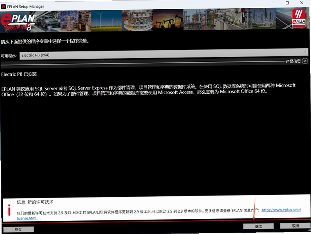Click the 取消 button
The width and height of the screenshot is (311, 234).
[295, 226]
